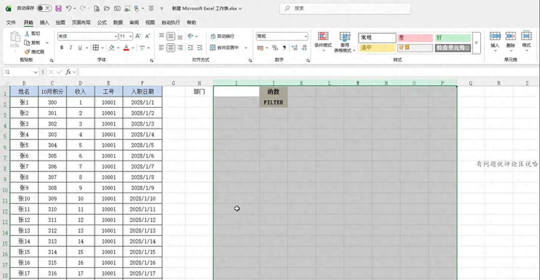This screenshot has width=540, height=280.
Task: Expand the number format dropdown (常规)
Action: click(305, 36)
